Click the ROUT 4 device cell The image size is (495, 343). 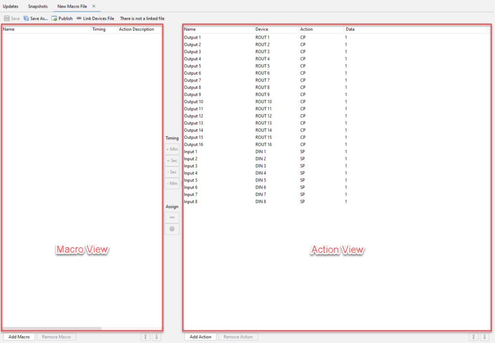[x=262, y=59]
